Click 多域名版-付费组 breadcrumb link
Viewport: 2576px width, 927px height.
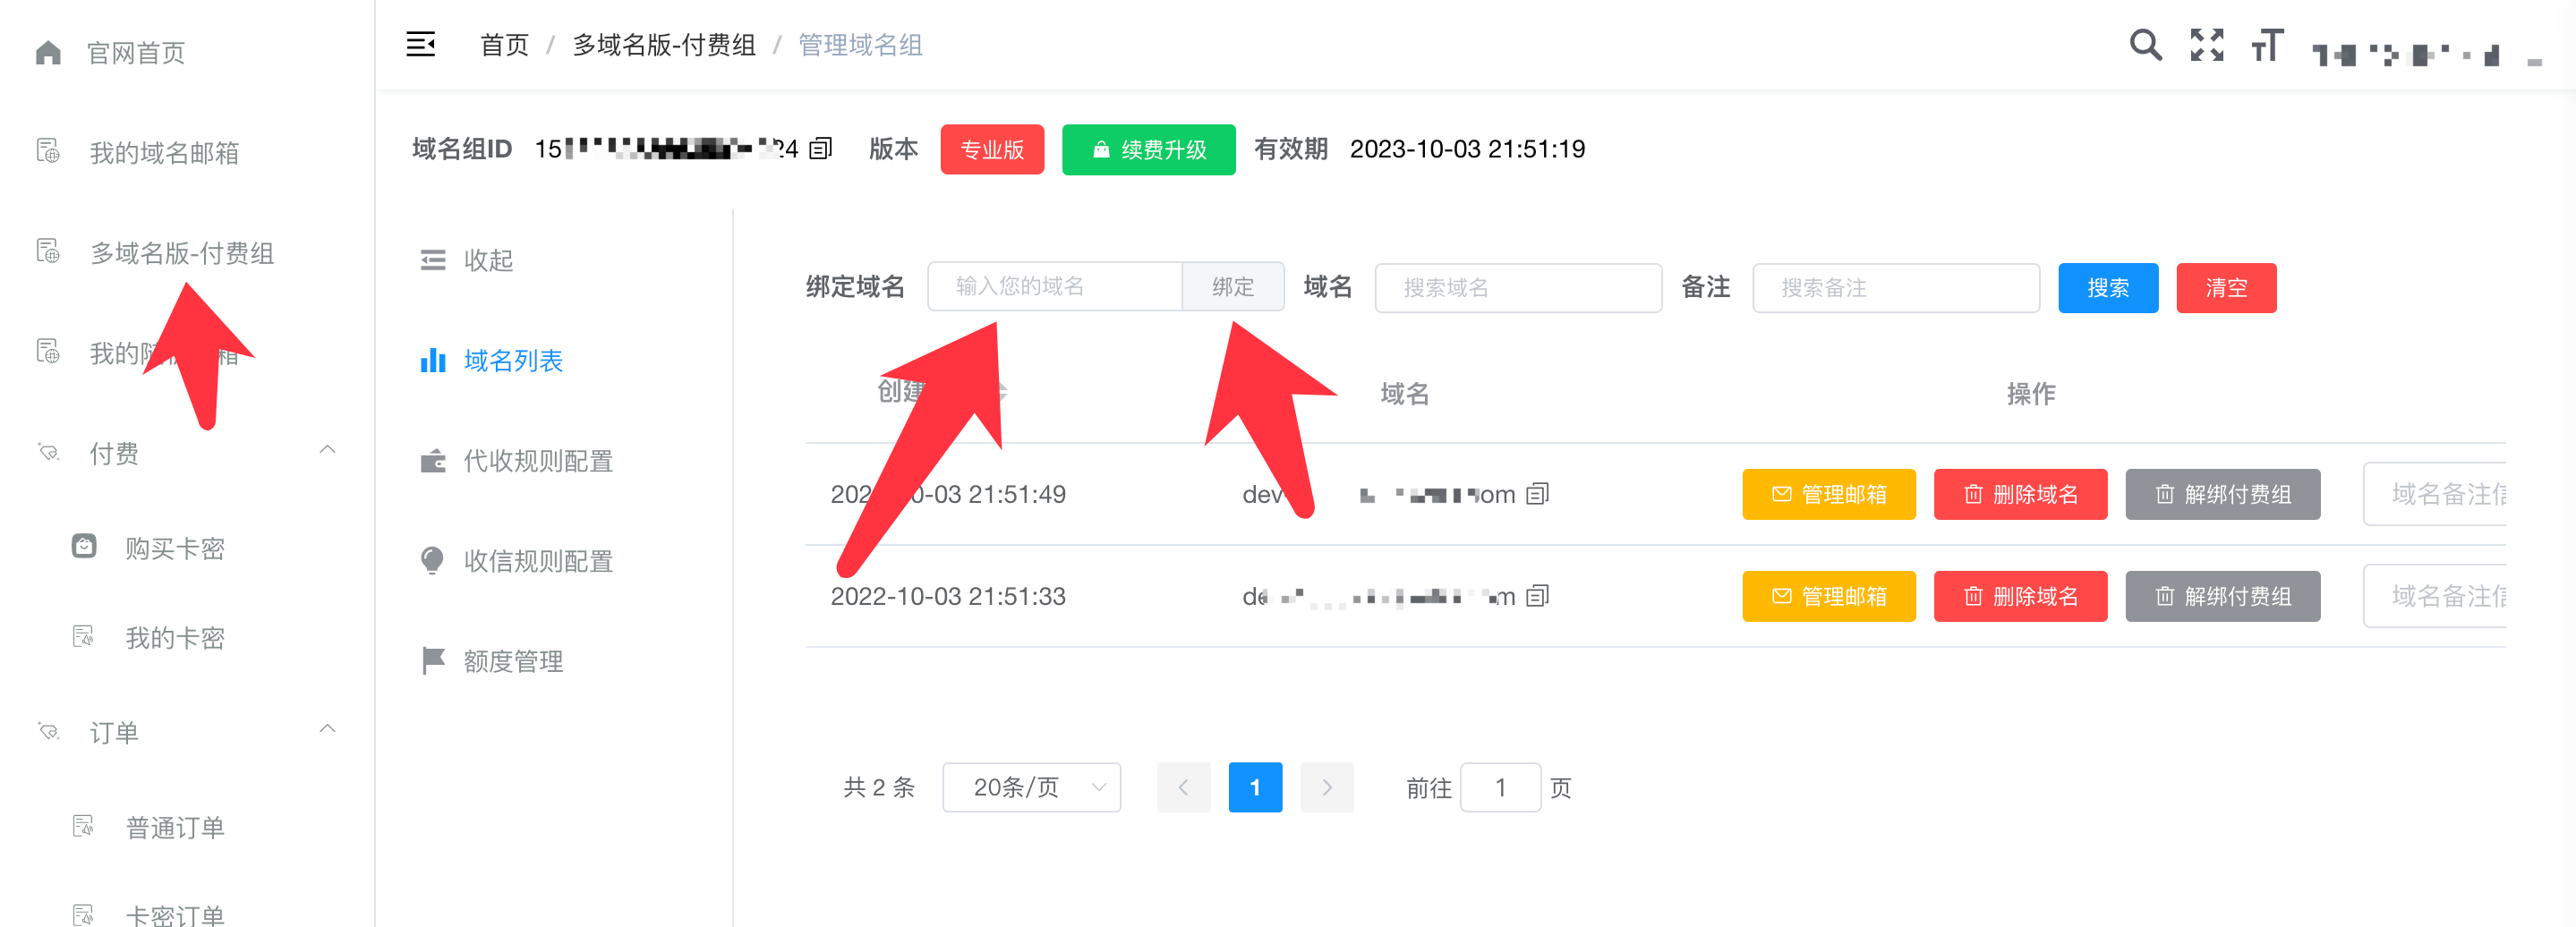[x=664, y=45]
